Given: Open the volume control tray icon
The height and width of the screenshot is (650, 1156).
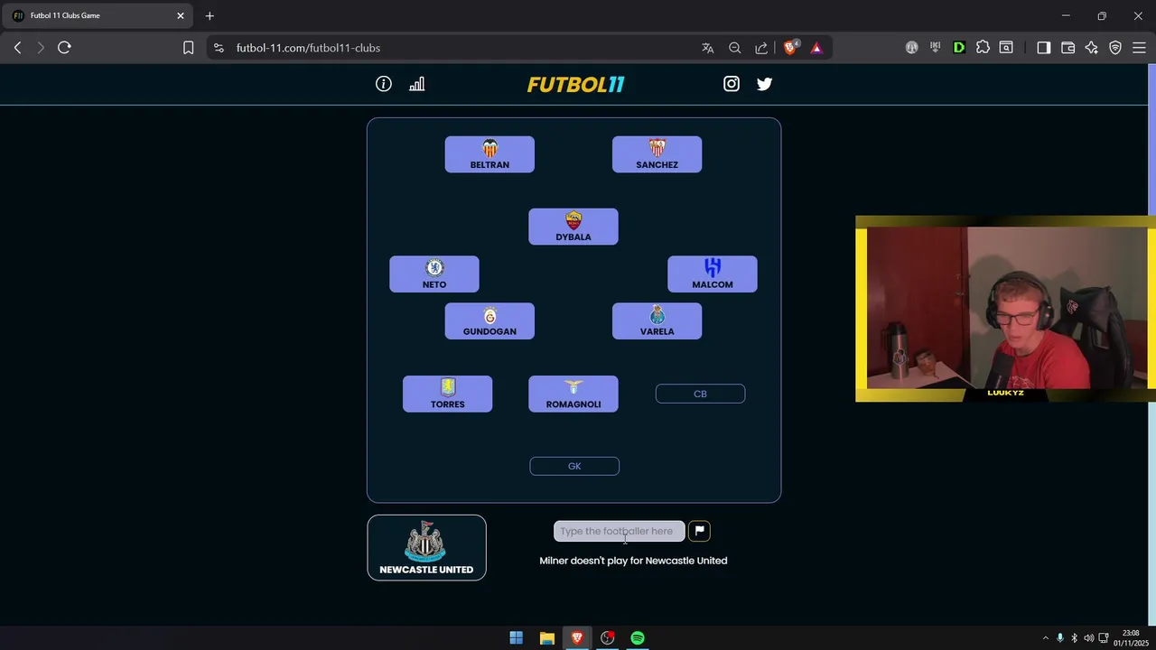Looking at the screenshot, I should [1089, 638].
